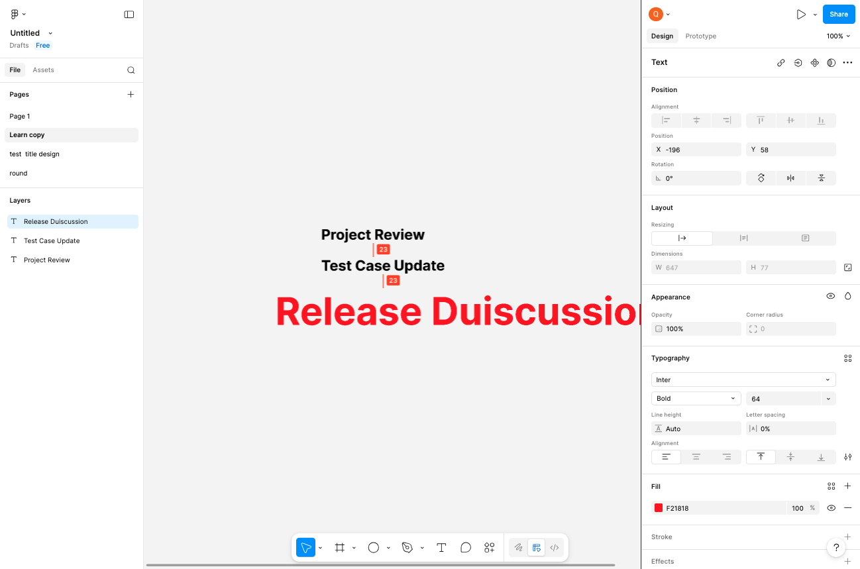This screenshot has height=569, width=860.
Task: Toggle the sidebar collapse icon
Action: tap(129, 14)
